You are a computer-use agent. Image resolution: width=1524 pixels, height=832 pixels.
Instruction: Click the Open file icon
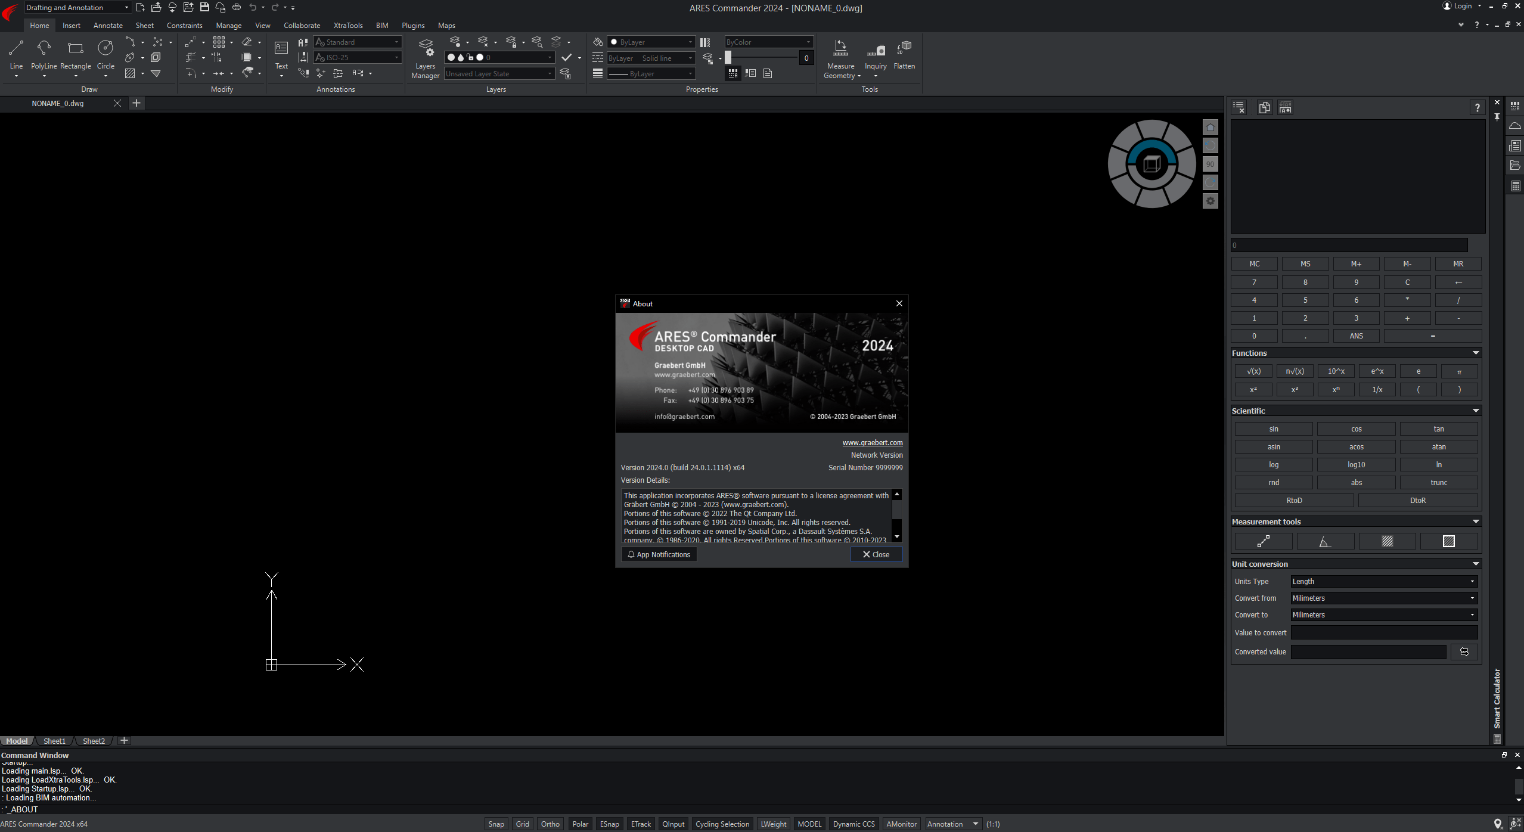coord(156,7)
